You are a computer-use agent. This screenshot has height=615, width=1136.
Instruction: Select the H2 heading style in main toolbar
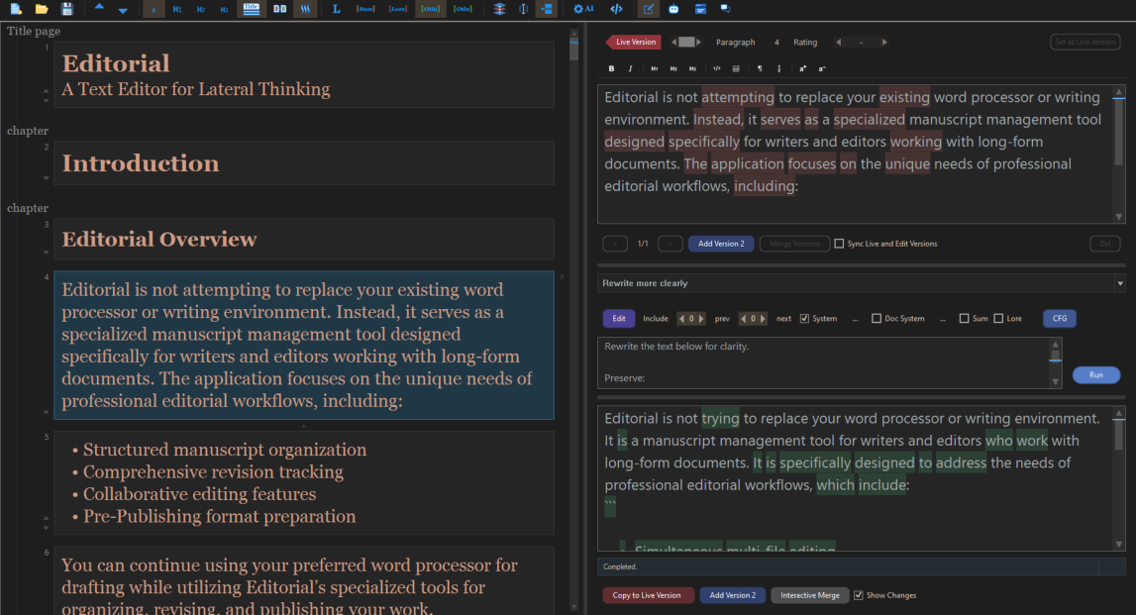pos(201,10)
